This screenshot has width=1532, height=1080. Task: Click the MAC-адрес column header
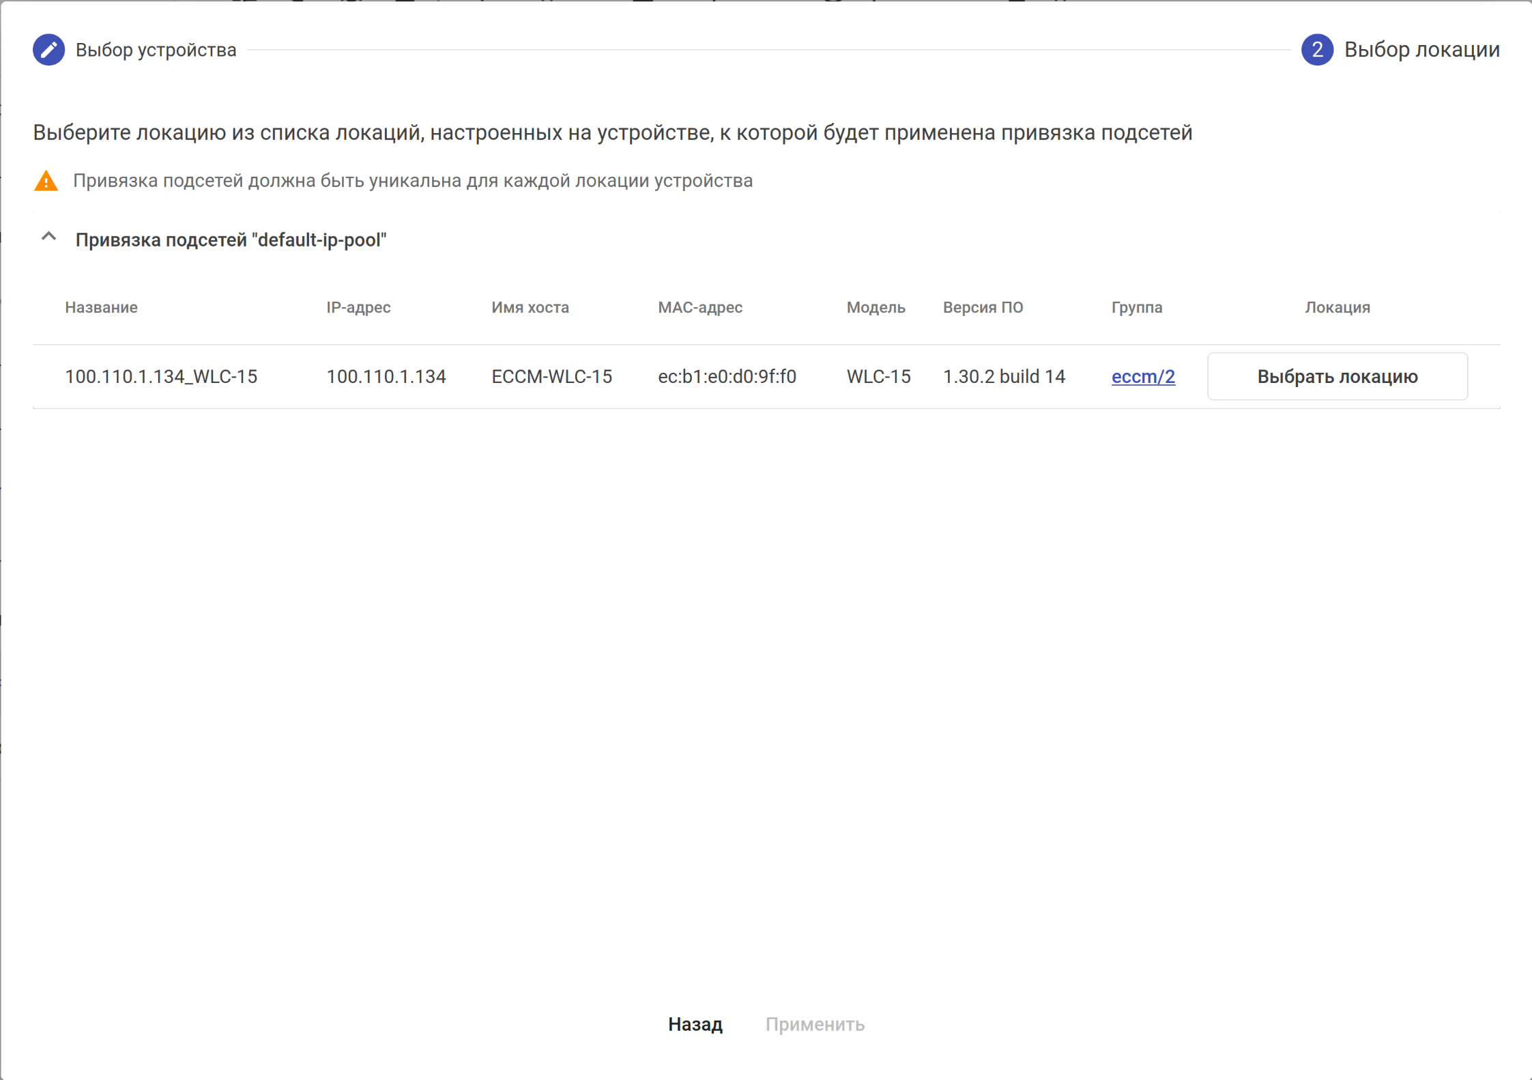699,307
